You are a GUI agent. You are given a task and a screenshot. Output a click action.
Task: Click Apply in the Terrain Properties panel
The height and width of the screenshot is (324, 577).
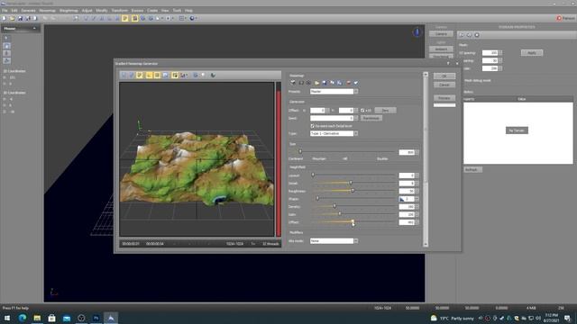pyautogui.click(x=532, y=53)
